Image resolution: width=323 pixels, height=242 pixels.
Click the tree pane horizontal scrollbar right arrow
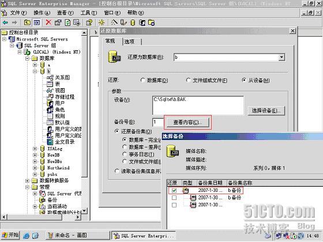78,217
